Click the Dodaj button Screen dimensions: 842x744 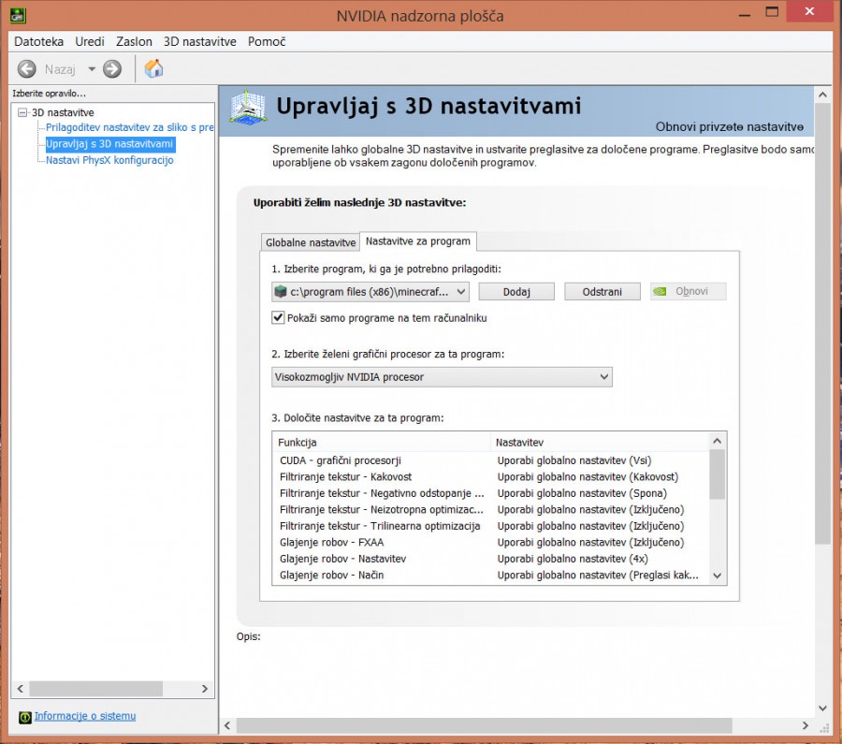516,291
